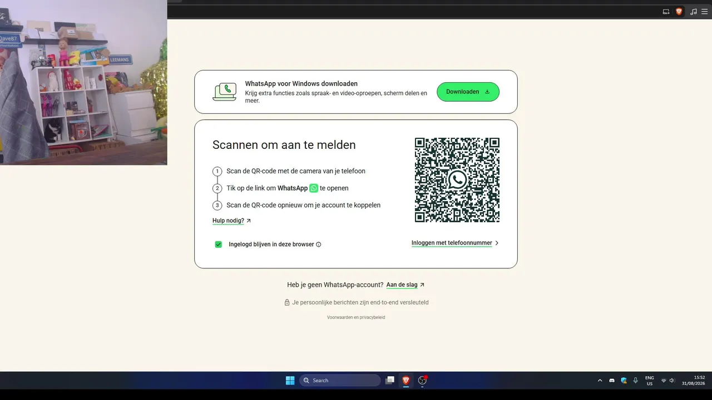This screenshot has width=712, height=400.
Task: Click the Discord tray icon
Action: pyautogui.click(x=612, y=381)
